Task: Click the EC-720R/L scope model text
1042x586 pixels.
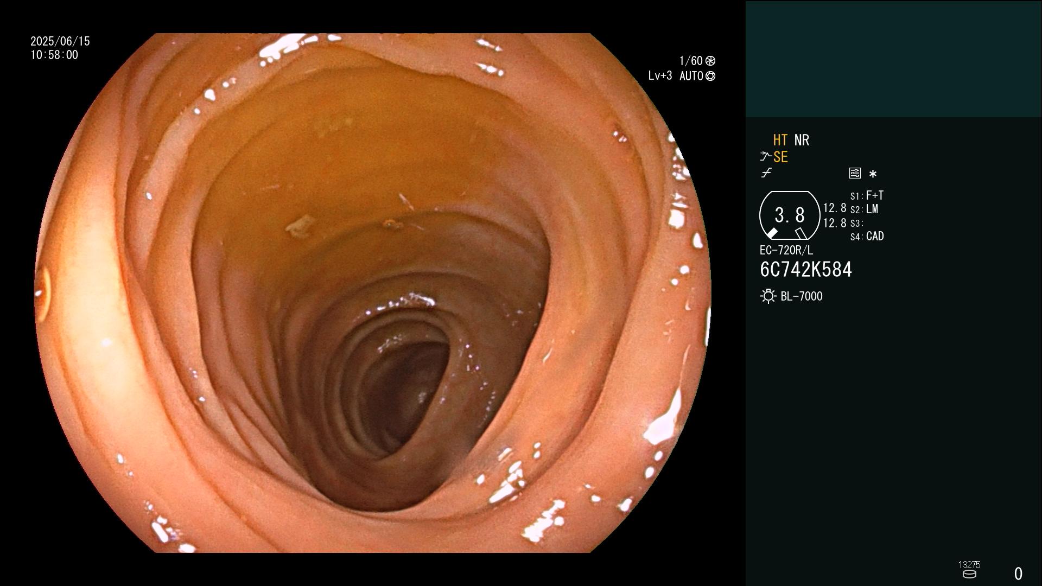Action: click(786, 250)
